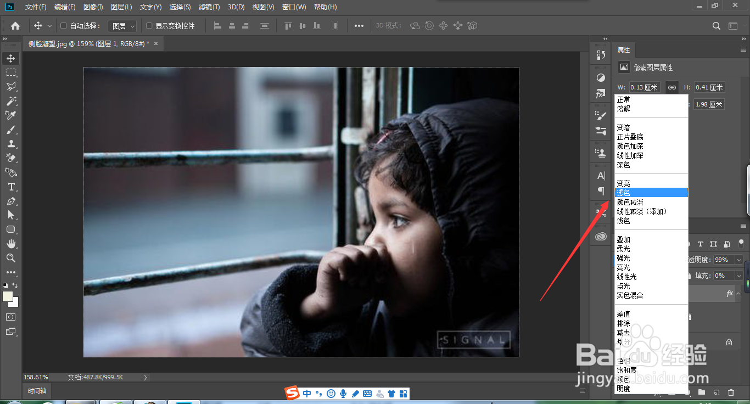This screenshot has width=750, height=404.
Task: Edit the H height field 0.41 厘米
Action: tap(709, 87)
